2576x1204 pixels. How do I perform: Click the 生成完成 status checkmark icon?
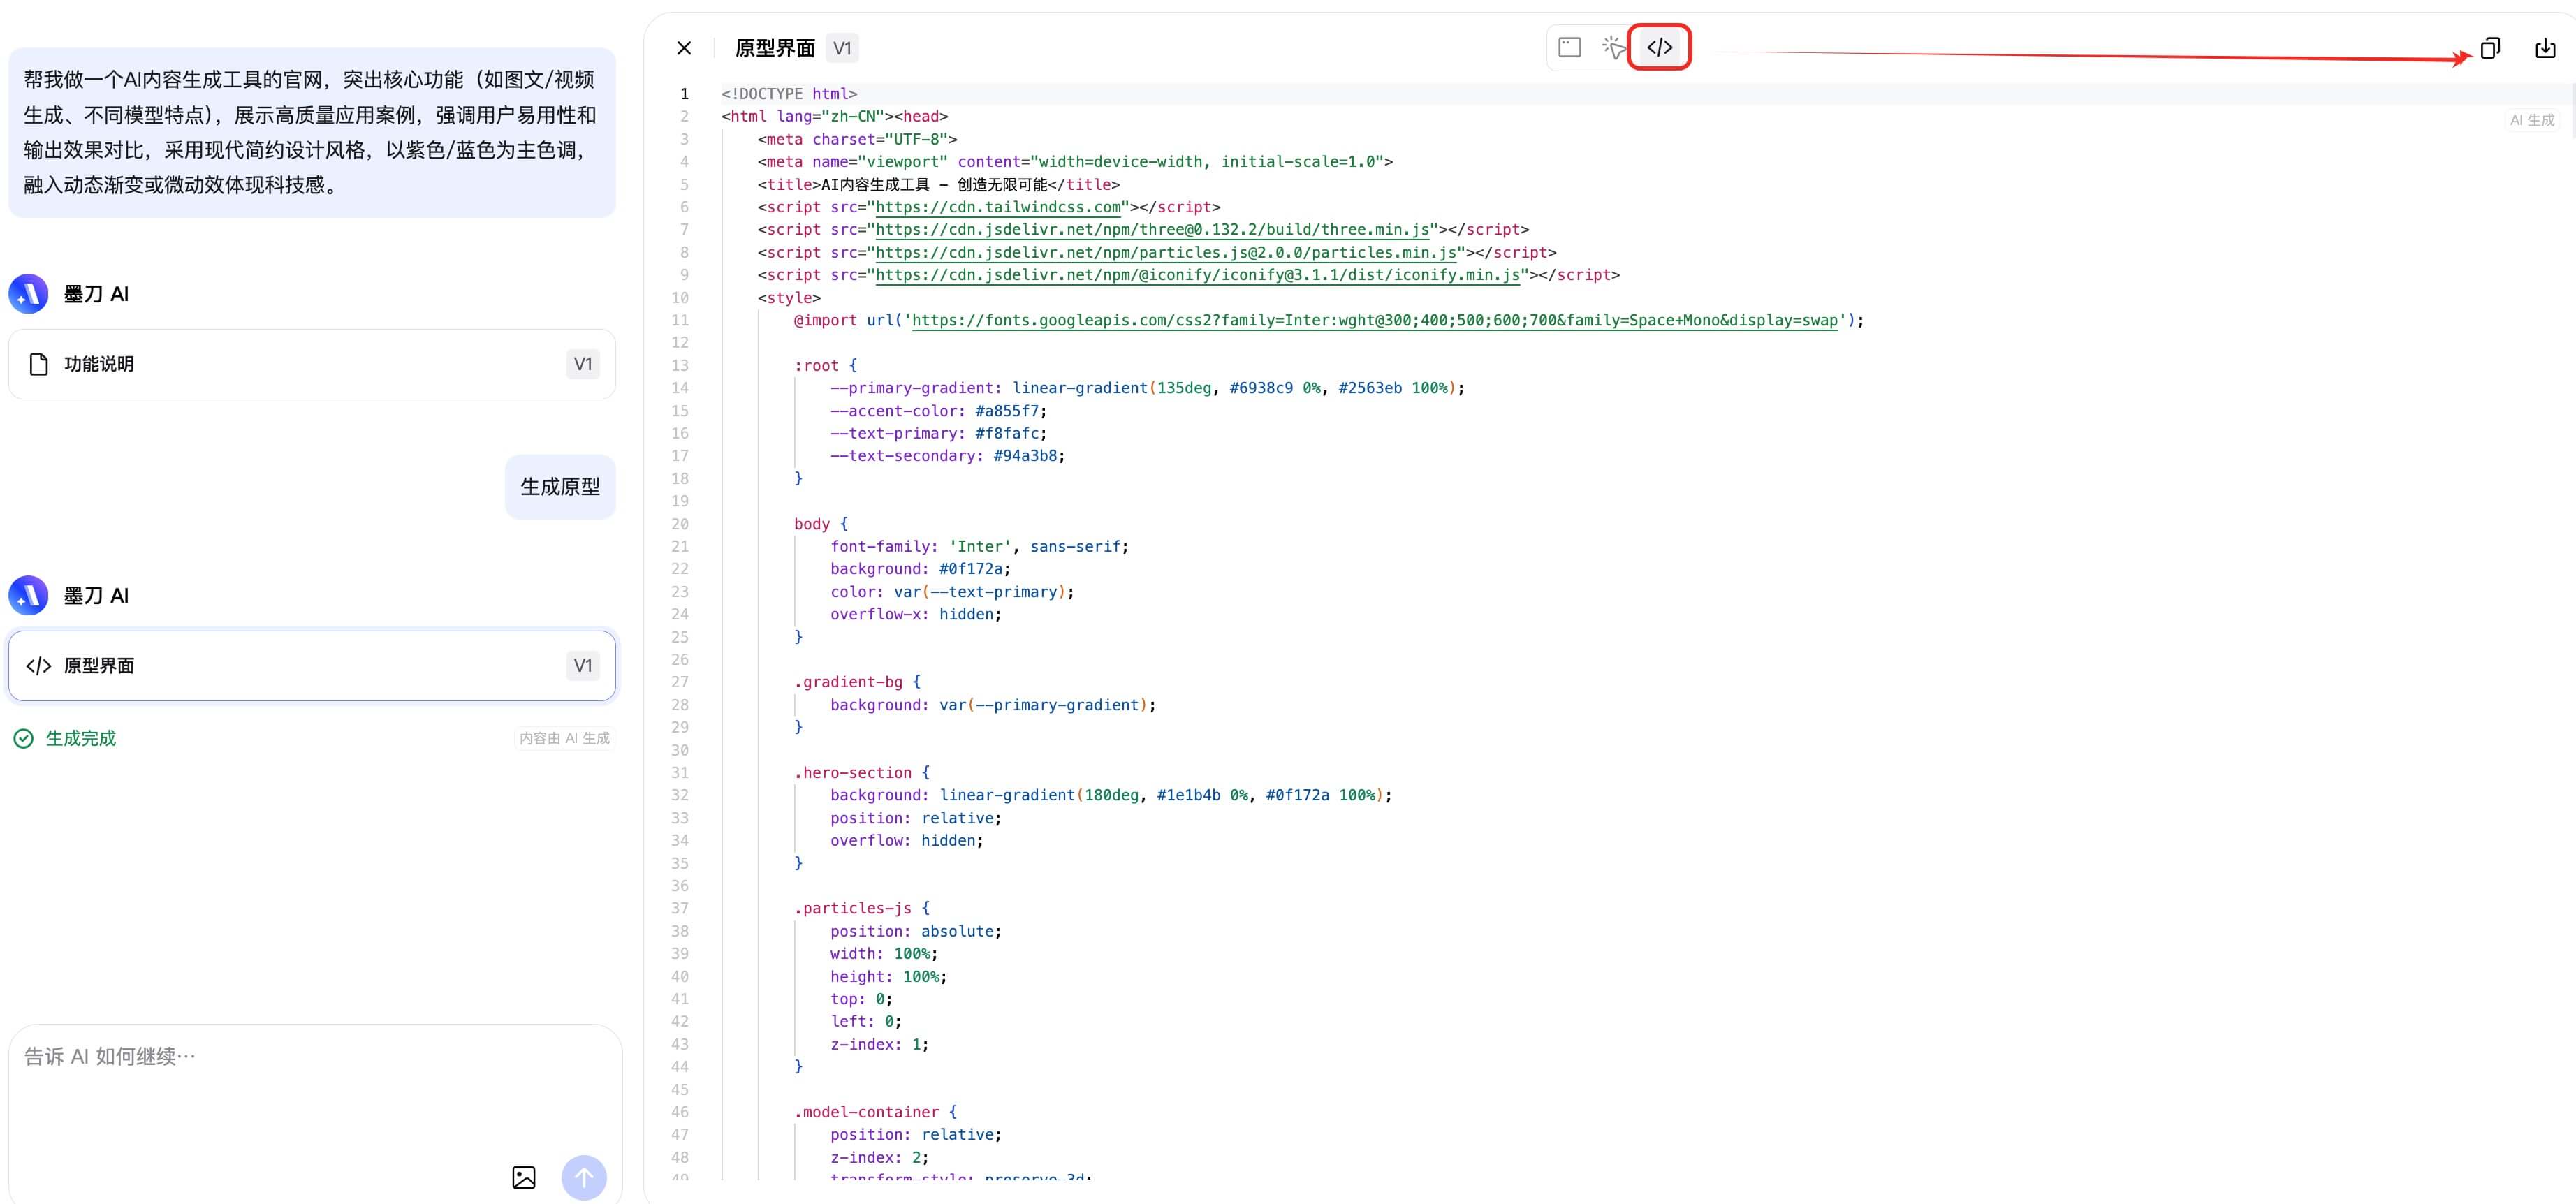pos(23,738)
